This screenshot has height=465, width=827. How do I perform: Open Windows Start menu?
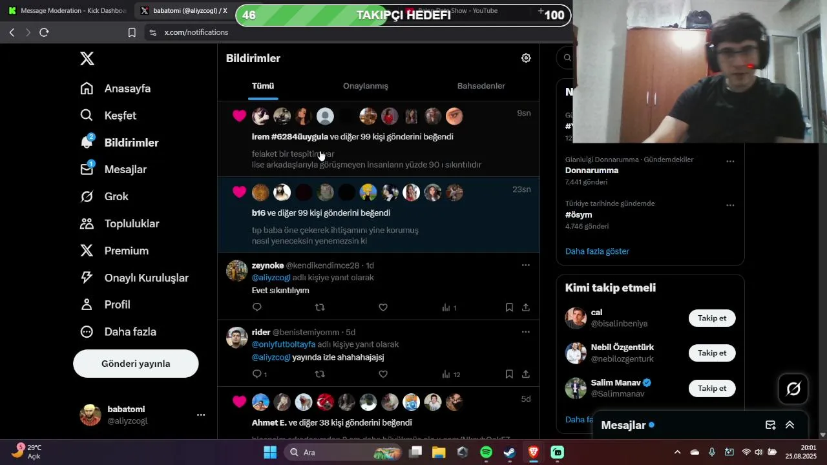[x=270, y=452]
